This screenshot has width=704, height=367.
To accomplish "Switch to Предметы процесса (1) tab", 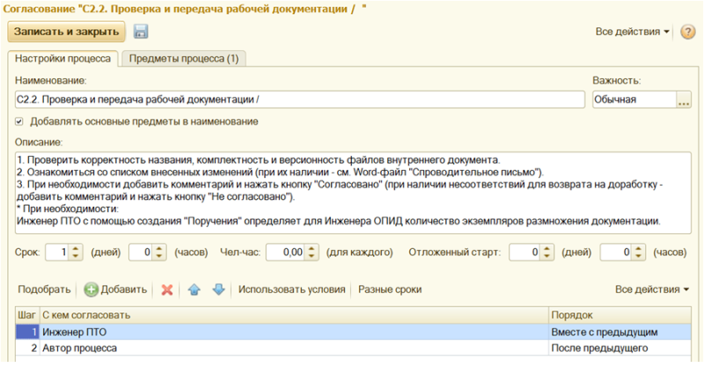I will tap(183, 59).
